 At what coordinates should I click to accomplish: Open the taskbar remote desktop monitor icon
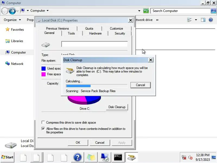point(105,157)
